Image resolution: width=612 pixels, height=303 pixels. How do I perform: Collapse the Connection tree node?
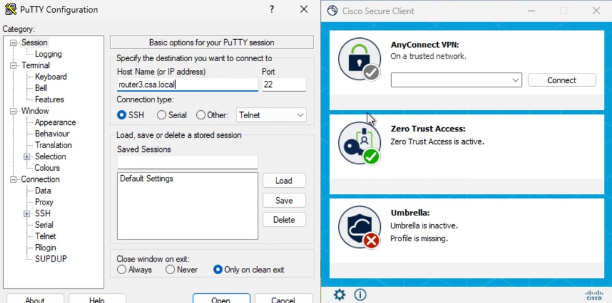click(x=13, y=179)
